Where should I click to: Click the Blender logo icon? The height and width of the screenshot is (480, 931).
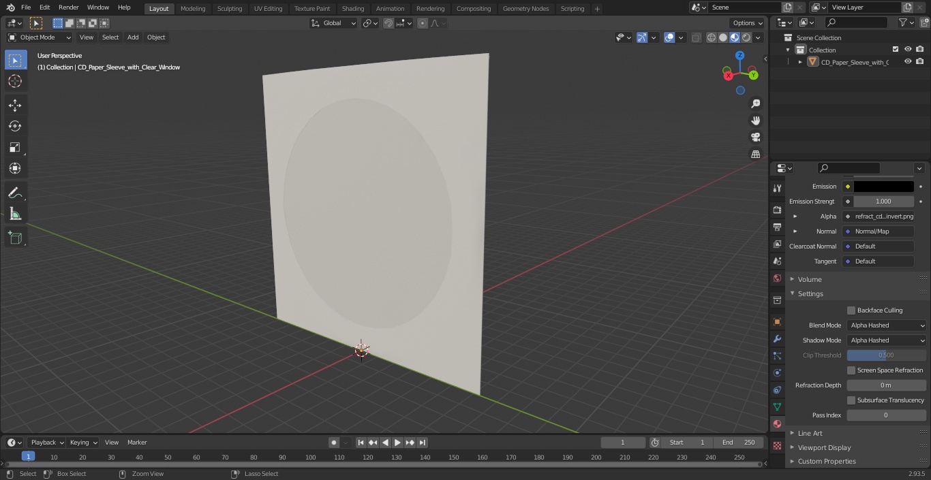[10, 7]
